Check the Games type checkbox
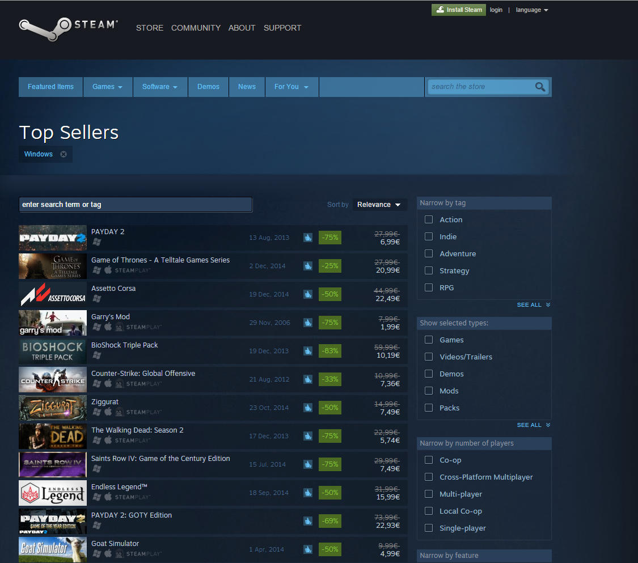This screenshot has width=638, height=563. pos(429,340)
